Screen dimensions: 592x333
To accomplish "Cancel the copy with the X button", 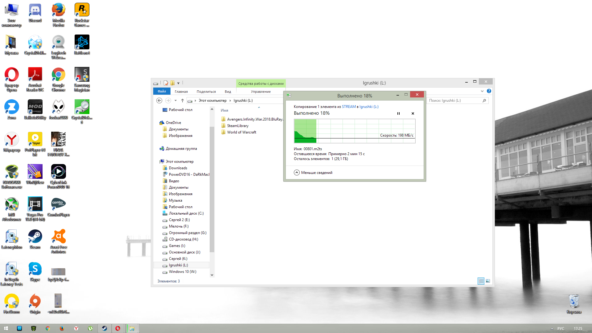I will click(413, 113).
